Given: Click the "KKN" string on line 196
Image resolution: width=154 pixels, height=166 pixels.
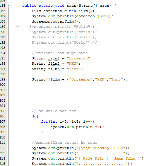Looking at the screenshot, I should pyautogui.click(x=73, y=64).
